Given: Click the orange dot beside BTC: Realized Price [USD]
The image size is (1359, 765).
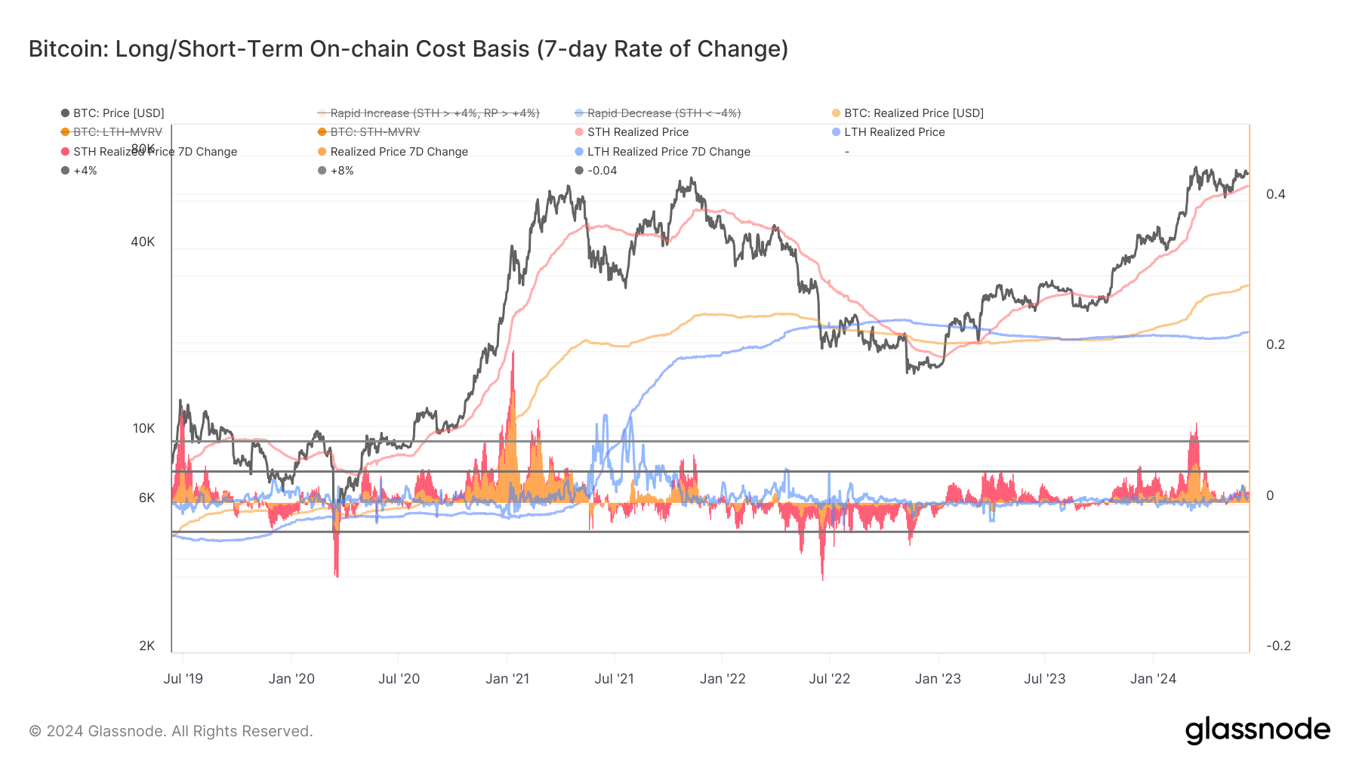Looking at the screenshot, I should tap(836, 113).
